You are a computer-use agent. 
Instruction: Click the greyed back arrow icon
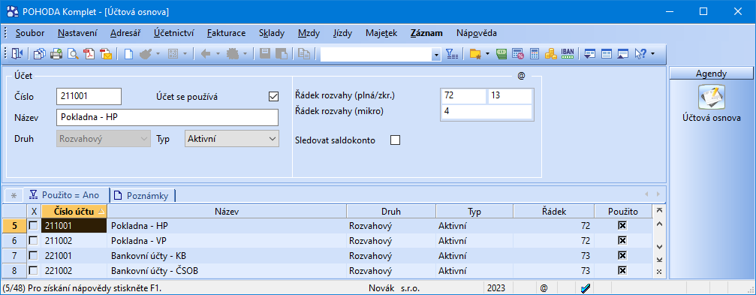point(206,54)
